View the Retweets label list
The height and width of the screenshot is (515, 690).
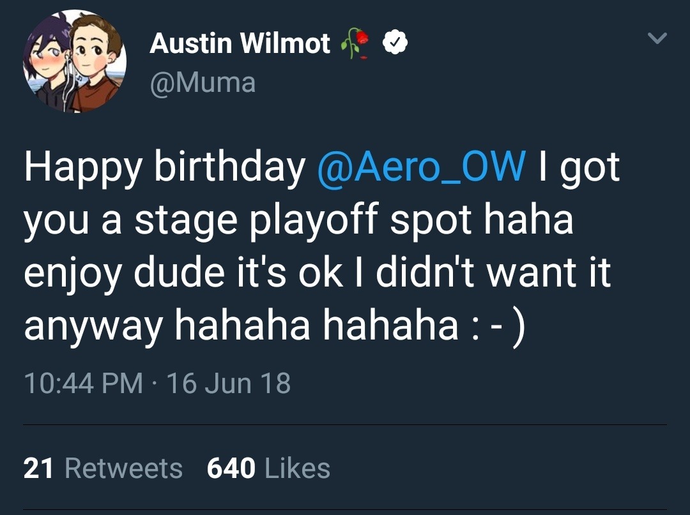123,469
